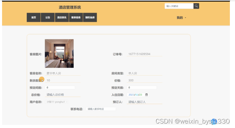Expand the 我的 dropdown menu
Viewport: 235px width, 128px height.
click(x=181, y=18)
